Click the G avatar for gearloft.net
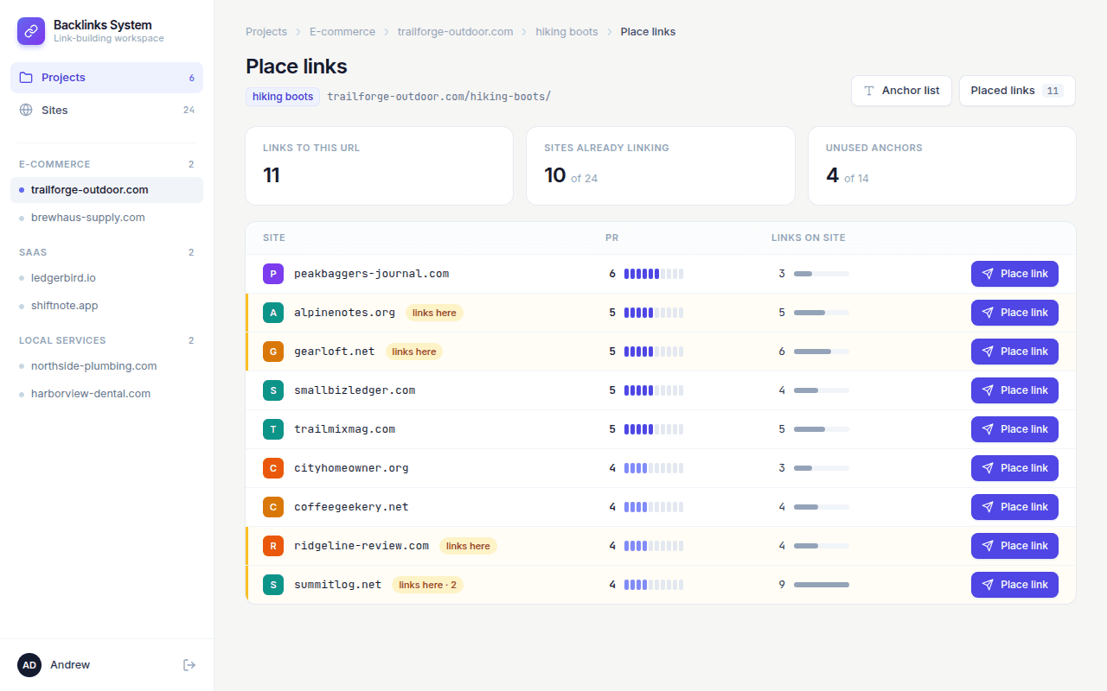 (273, 352)
